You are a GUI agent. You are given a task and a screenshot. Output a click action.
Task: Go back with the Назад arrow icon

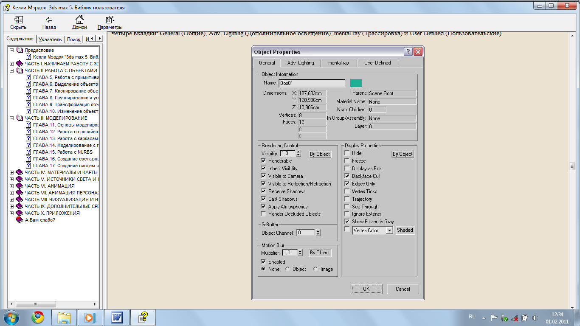click(x=49, y=20)
